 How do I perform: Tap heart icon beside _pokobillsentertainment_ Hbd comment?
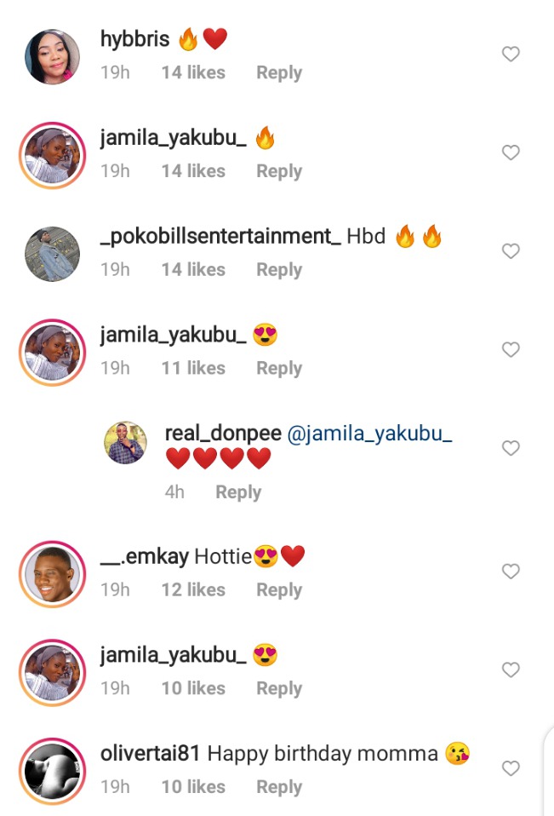coord(511,250)
